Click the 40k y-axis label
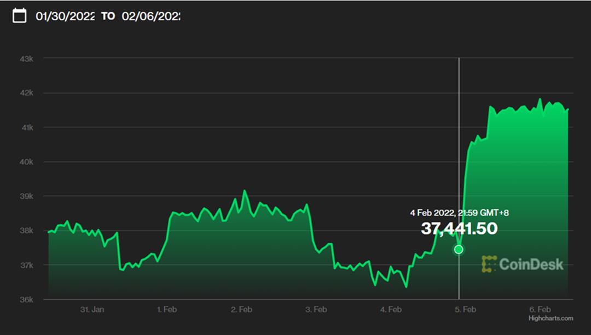Image resolution: width=591 pixels, height=335 pixels. point(26,162)
